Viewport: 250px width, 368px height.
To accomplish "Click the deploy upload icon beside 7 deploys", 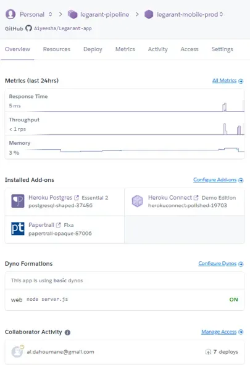I will (x=208, y=352).
